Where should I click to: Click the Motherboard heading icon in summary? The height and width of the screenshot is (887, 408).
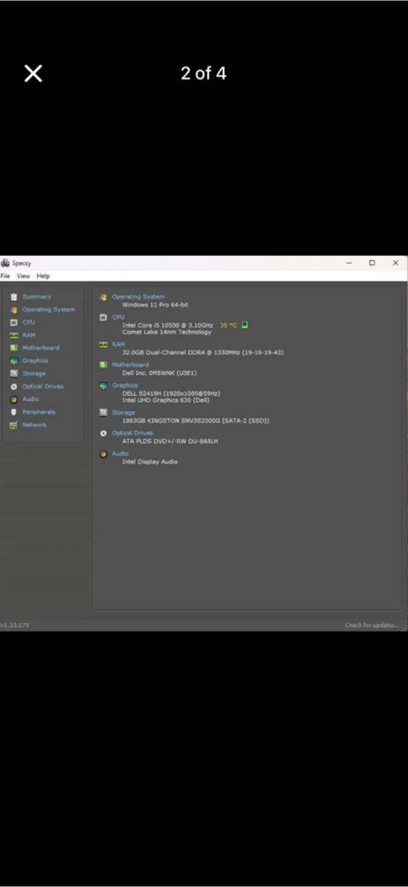point(103,365)
